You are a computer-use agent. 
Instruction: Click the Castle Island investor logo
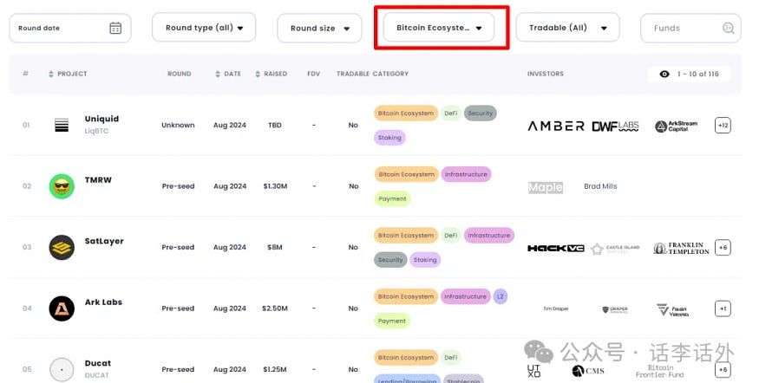pyautogui.click(x=615, y=249)
